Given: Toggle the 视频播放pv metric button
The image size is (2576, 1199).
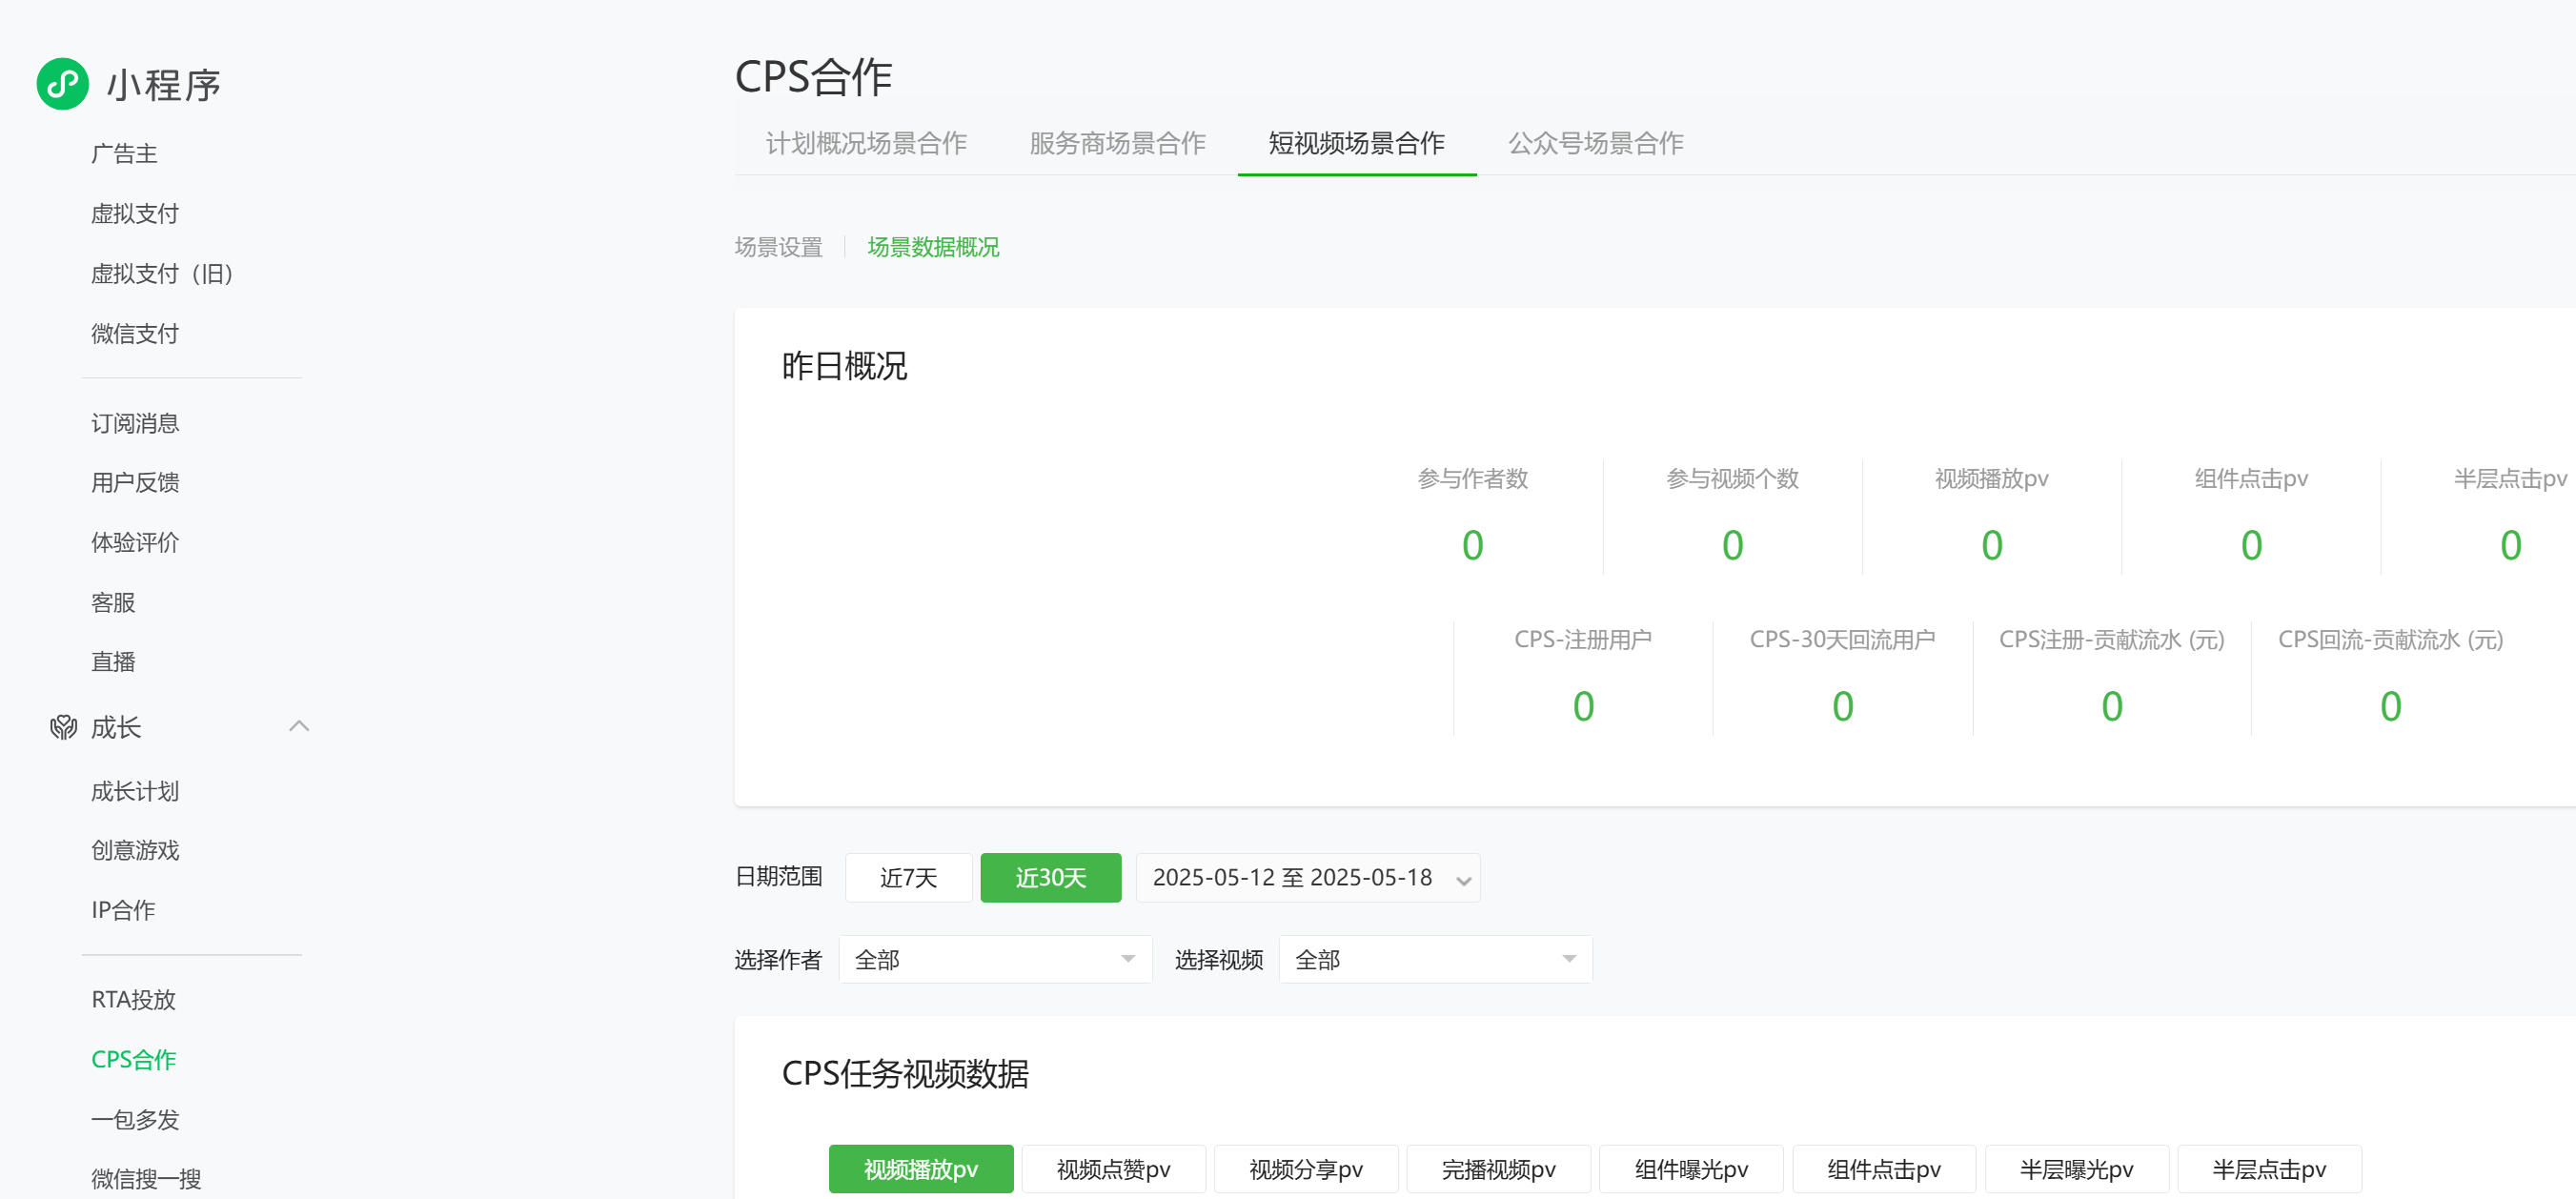Looking at the screenshot, I should coord(920,1168).
